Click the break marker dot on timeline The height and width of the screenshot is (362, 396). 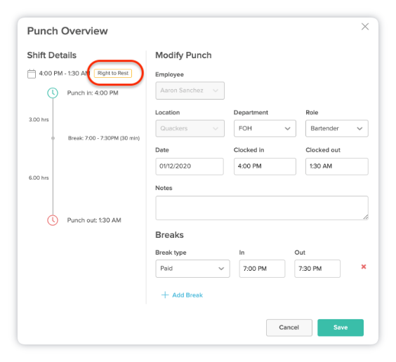pyautogui.click(x=53, y=138)
